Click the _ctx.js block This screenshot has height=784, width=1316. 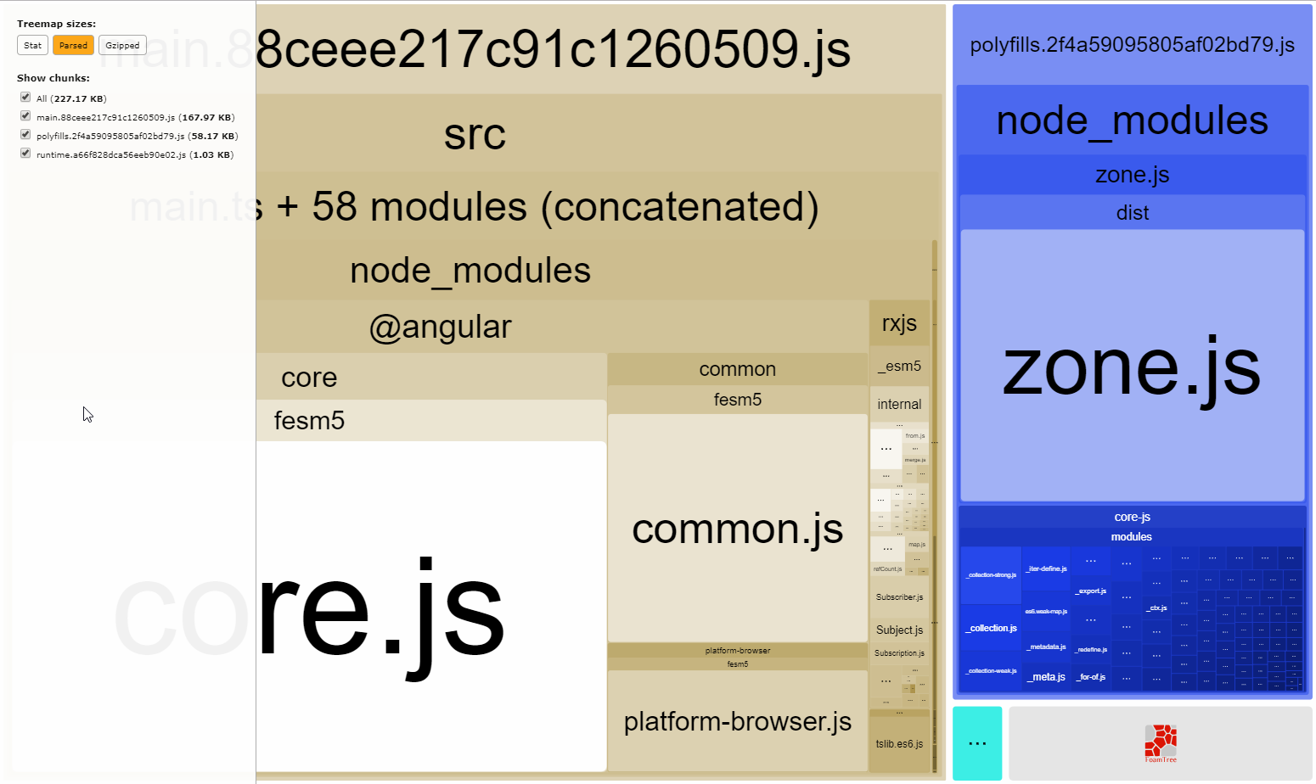click(x=1156, y=608)
